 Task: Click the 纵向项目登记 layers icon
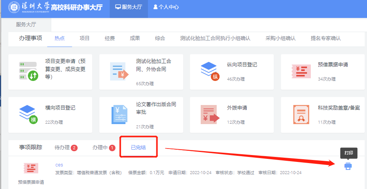(210, 71)
